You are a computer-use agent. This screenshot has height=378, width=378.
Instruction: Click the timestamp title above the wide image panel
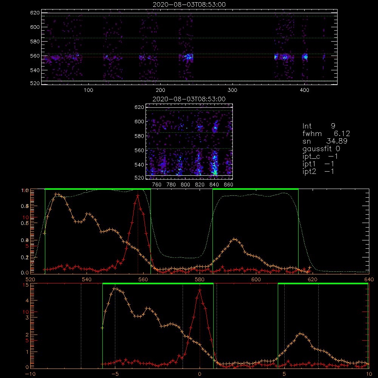(189, 5)
